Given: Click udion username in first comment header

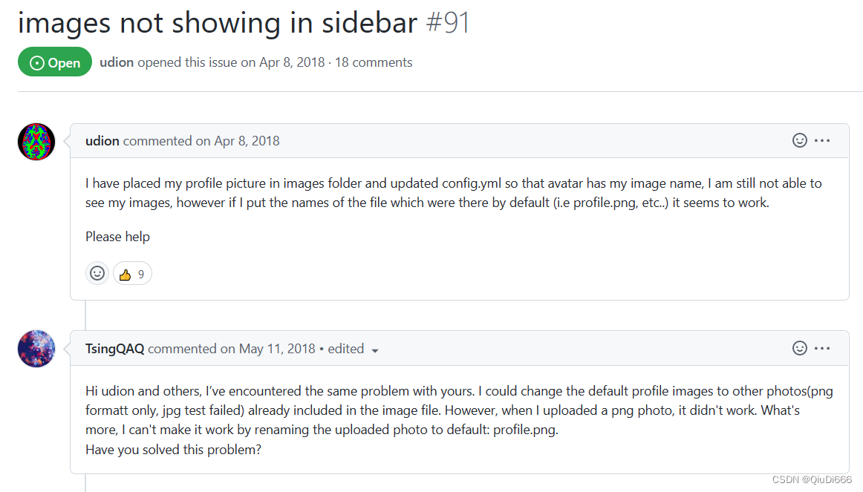Looking at the screenshot, I should (x=102, y=141).
